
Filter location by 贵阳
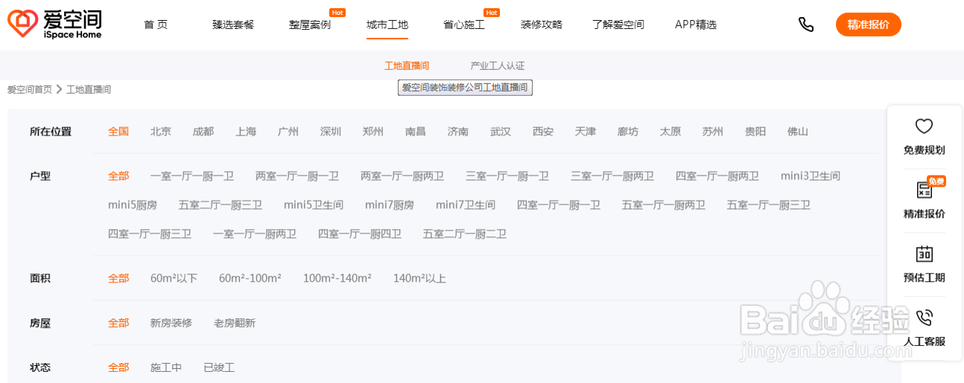point(755,132)
